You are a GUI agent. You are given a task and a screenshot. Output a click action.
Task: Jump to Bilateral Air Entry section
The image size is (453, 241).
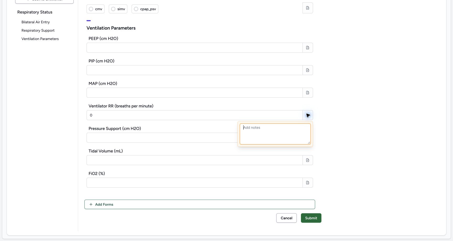point(36,22)
